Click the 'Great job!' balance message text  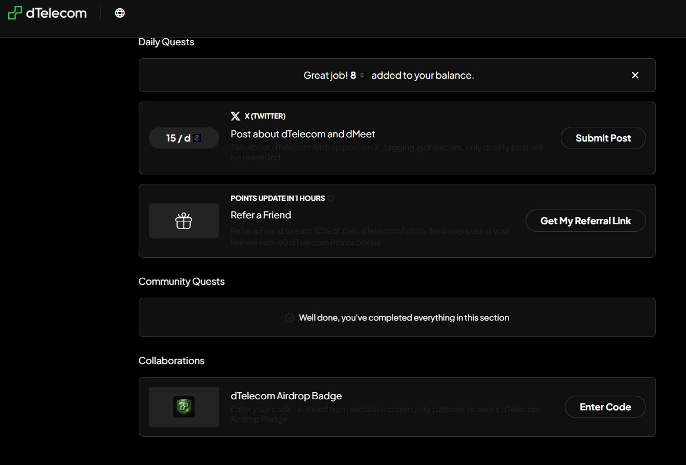pyautogui.click(x=389, y=75)
